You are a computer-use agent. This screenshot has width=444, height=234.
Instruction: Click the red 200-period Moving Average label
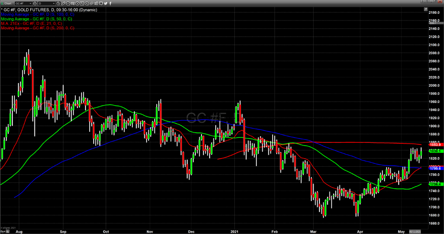pos(37,28)
